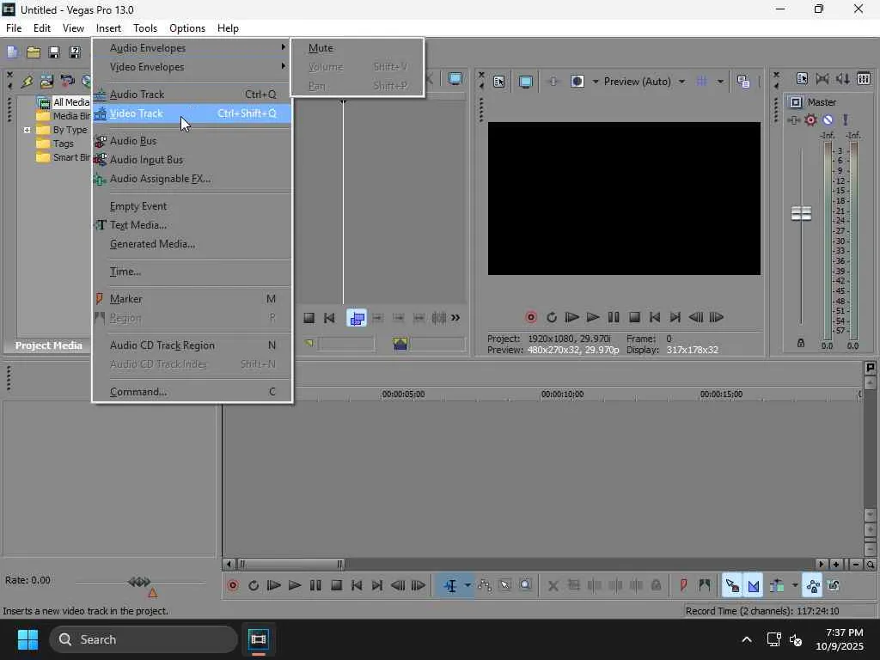Toggle the Mute Master bus circle icon

pos(828,119)
